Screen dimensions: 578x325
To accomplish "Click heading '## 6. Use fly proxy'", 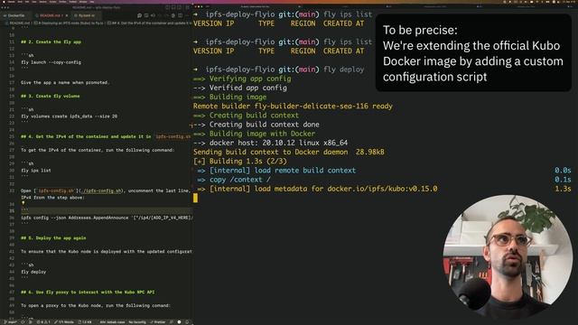I will [88, 292].
